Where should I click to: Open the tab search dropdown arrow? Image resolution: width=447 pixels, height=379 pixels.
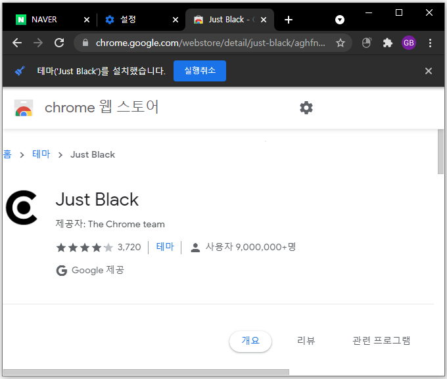(340, 20)
